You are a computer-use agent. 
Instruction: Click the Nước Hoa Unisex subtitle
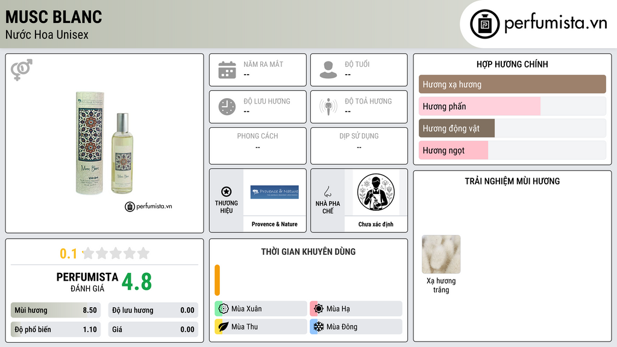point(47,34)
